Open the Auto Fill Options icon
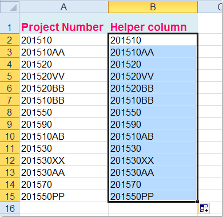Image resolution: width=223 pixels, height=217 pixels. (x=204, y=208)
